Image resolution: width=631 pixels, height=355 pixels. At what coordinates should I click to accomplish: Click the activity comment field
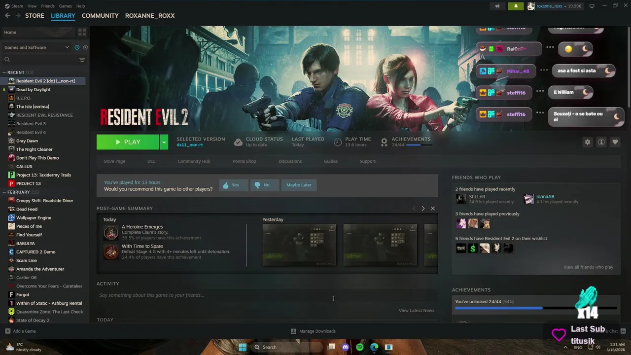(266, 295)
